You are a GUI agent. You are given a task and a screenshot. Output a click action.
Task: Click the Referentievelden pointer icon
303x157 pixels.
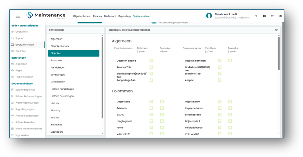click(12, 122)
